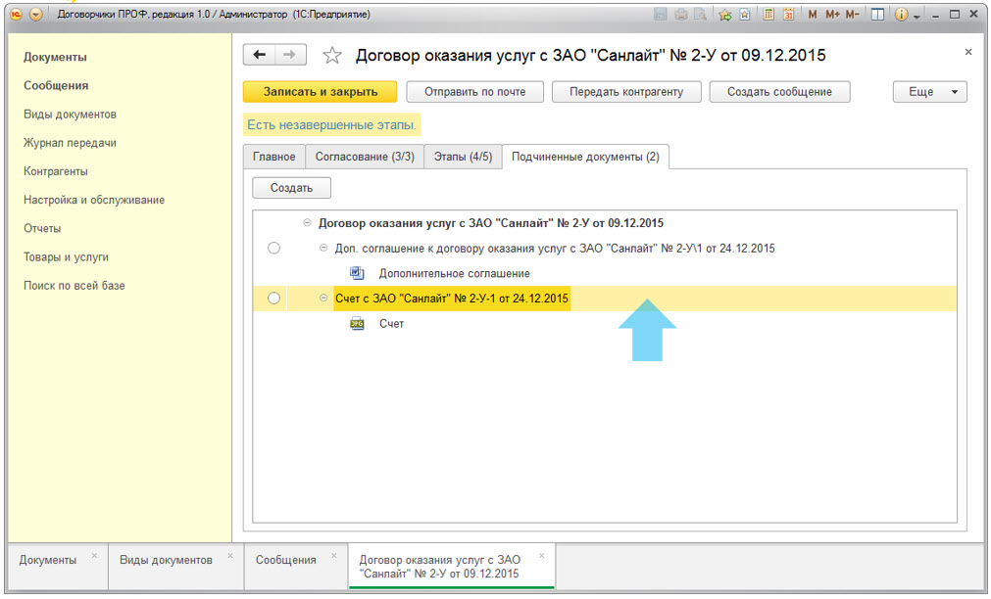The height and width of the screenshot is (599, 991).
Task: Select Подчиненные документы (2) tab
Action: [x=585, y=157]
